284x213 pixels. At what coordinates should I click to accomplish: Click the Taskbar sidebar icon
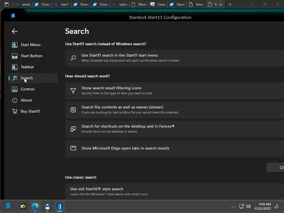click(15, 67)
